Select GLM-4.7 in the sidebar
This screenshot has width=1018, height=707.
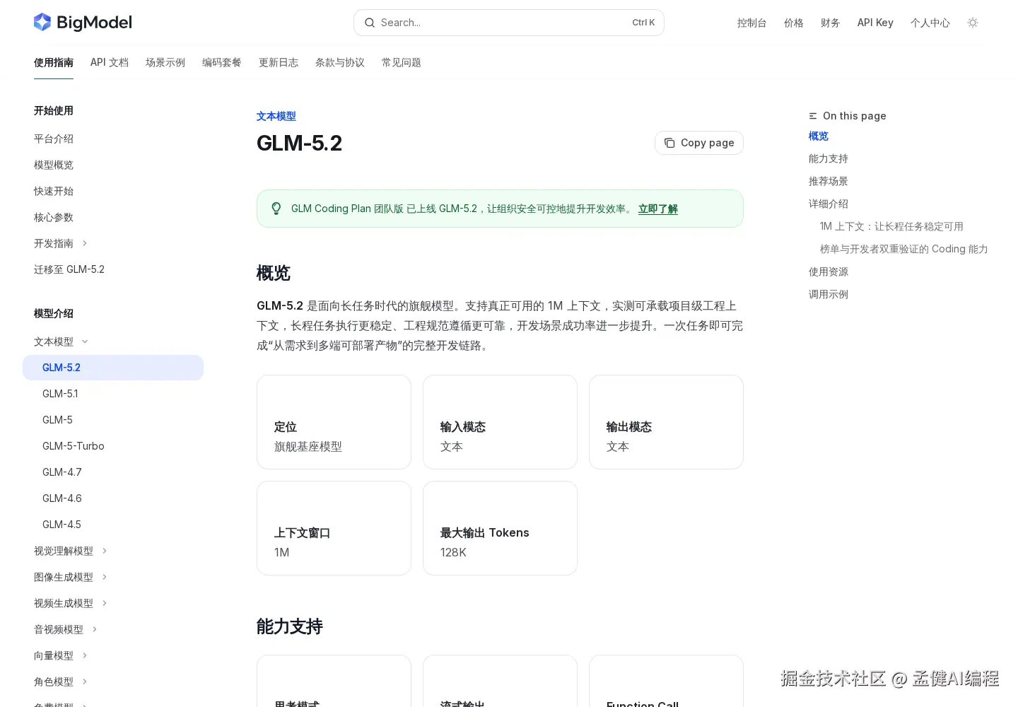(62, 472)
